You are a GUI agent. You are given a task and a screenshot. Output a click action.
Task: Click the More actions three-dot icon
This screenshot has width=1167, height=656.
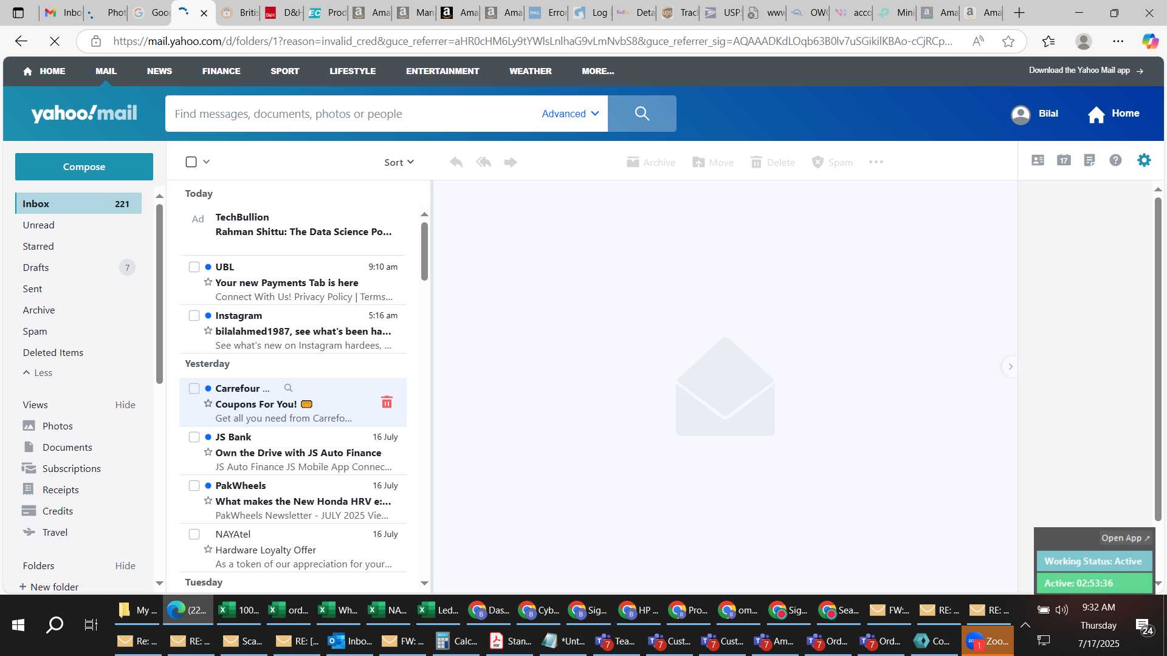tap(876, 162)
